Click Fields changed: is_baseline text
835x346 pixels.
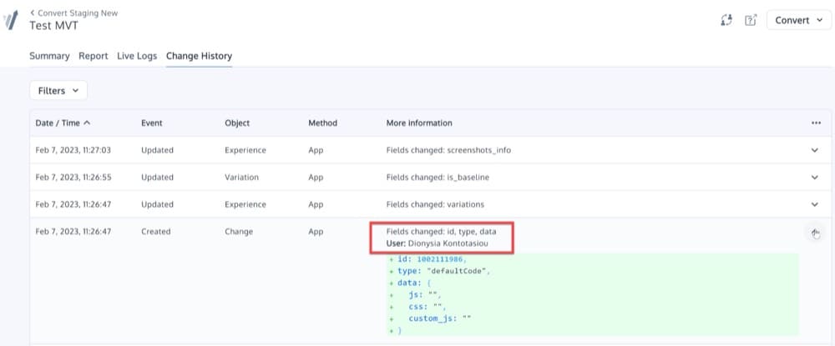pos(438,177)
